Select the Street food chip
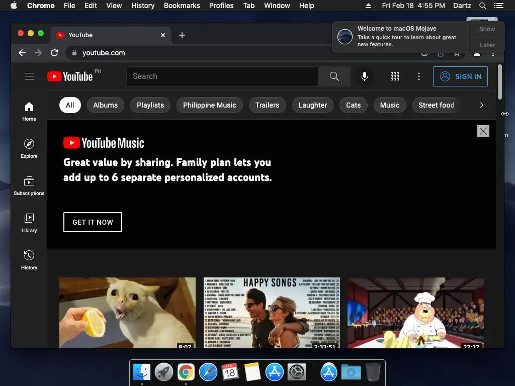This screenshot has height=386, width=515. [x=436, y=105]
